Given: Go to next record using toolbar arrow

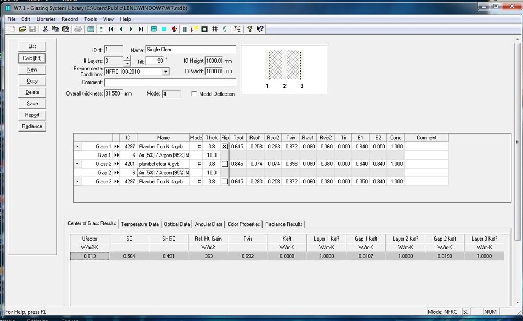Looking at the screenshot, I should click(x=131, y=29).
